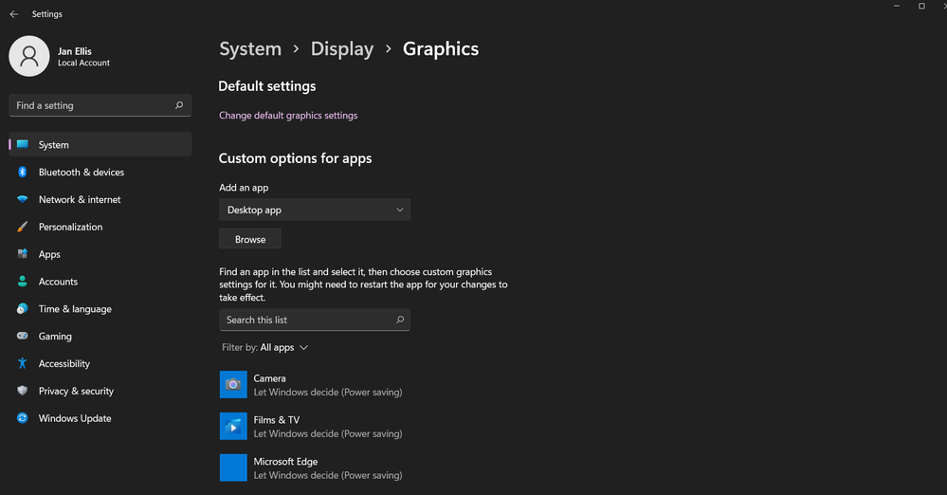Viewport: 947px width, 495px height.
Task: Navigate to Display in the breadcrumb
Action: click(342, 49)
